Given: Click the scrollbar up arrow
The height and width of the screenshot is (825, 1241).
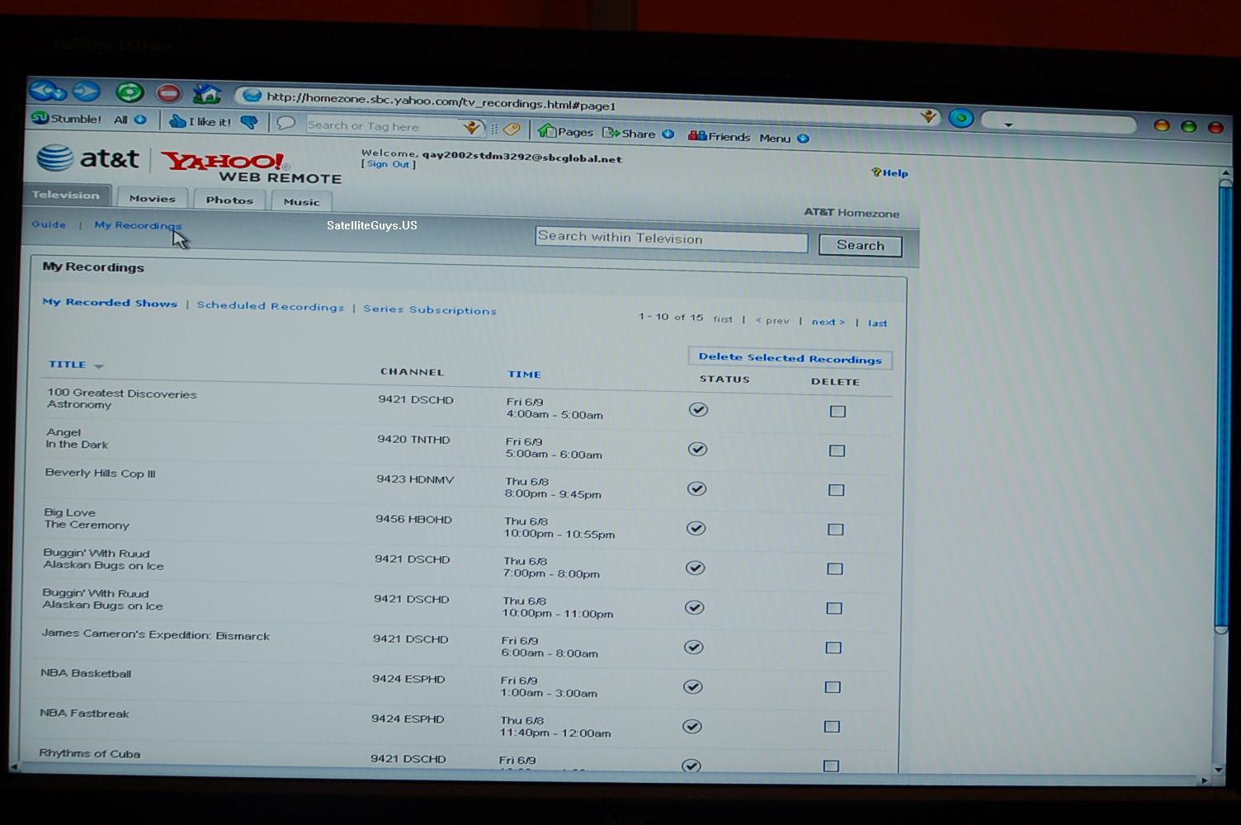Looking at the screenshot, I should (1224, 175).
